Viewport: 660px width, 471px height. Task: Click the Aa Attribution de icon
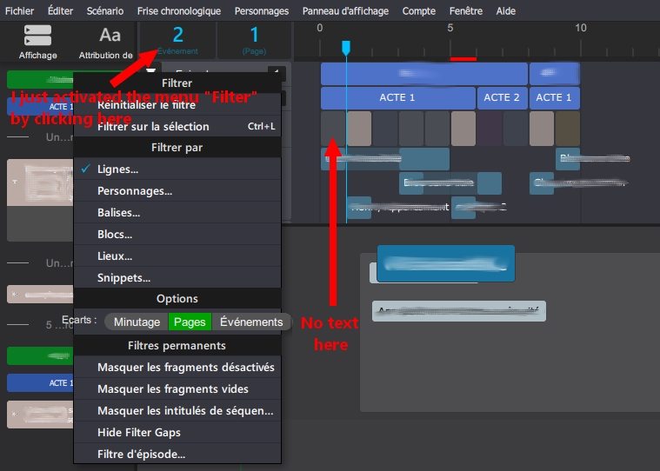tap(106, 42)
